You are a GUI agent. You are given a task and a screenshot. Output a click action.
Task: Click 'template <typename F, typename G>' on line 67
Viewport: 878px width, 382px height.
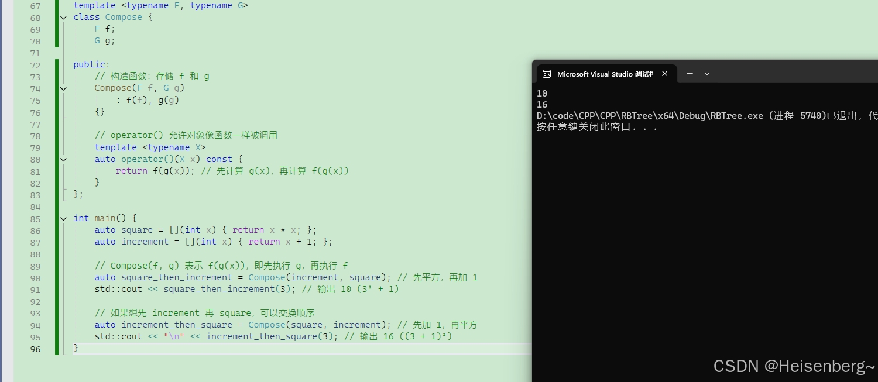coord(161,6)
